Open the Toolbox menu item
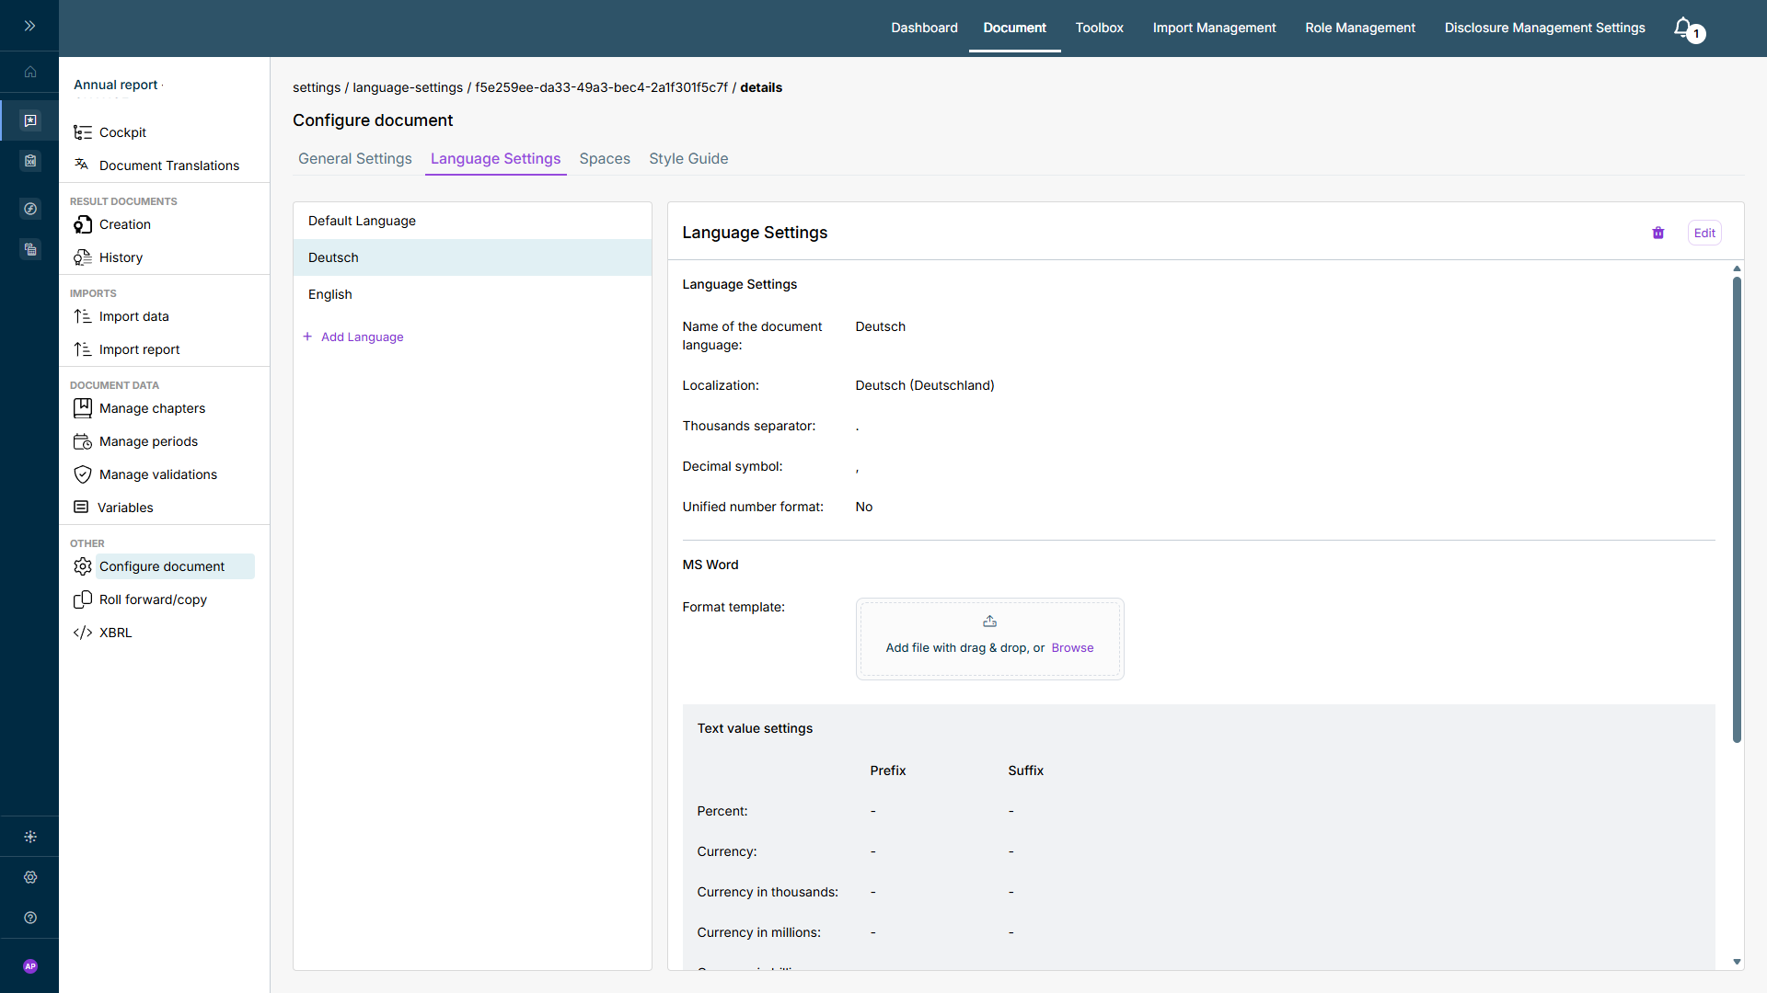 (1099, 28)
